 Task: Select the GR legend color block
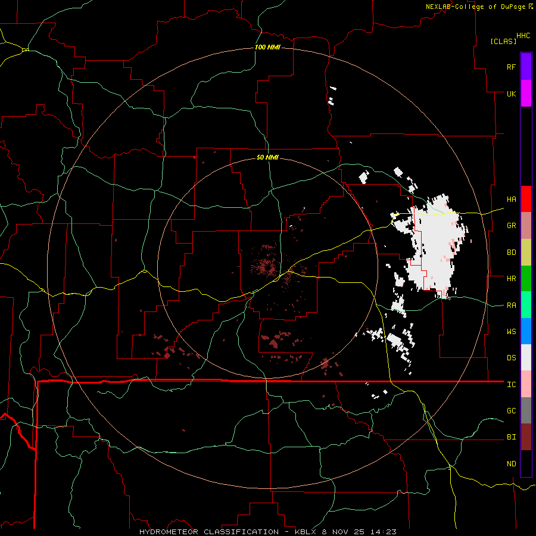click(526, 226)
